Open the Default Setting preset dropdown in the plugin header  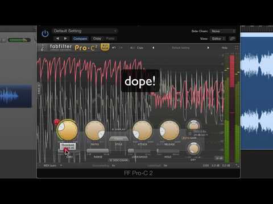tap(85, 31)
